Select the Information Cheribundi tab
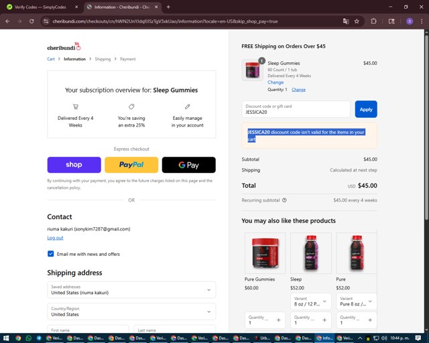429x343 pixels. [x=122, y=7]
